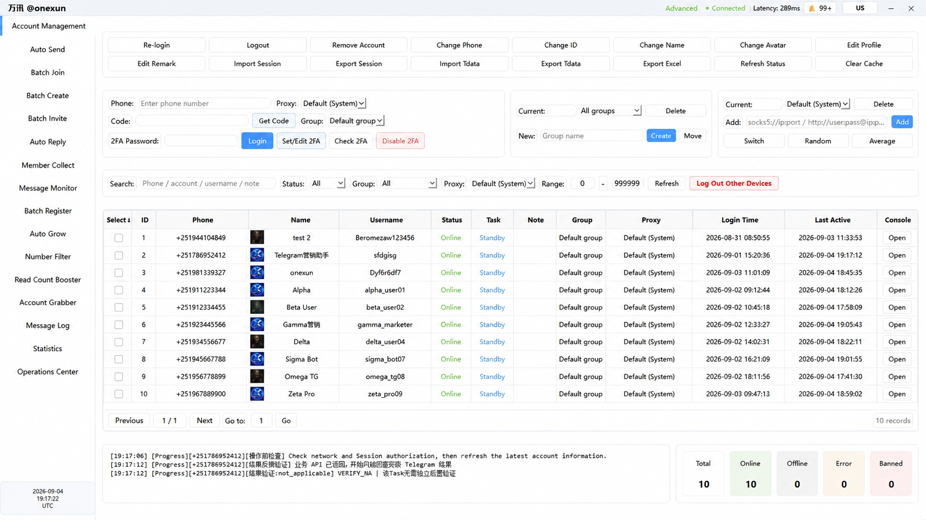Click the Move group button
926x520 pixels.
click(692, 136)
